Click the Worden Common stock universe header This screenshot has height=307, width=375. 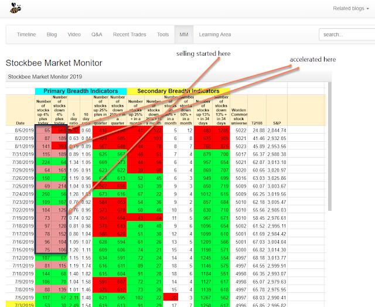coord(239,117)
